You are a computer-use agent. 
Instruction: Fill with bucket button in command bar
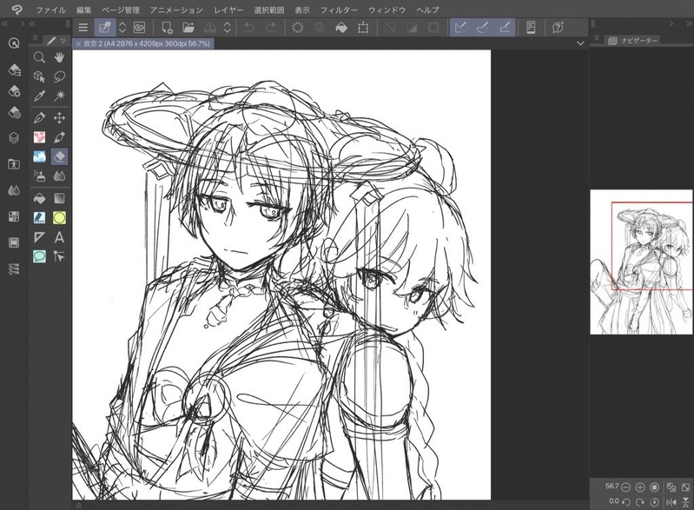(x=341, y=28)
